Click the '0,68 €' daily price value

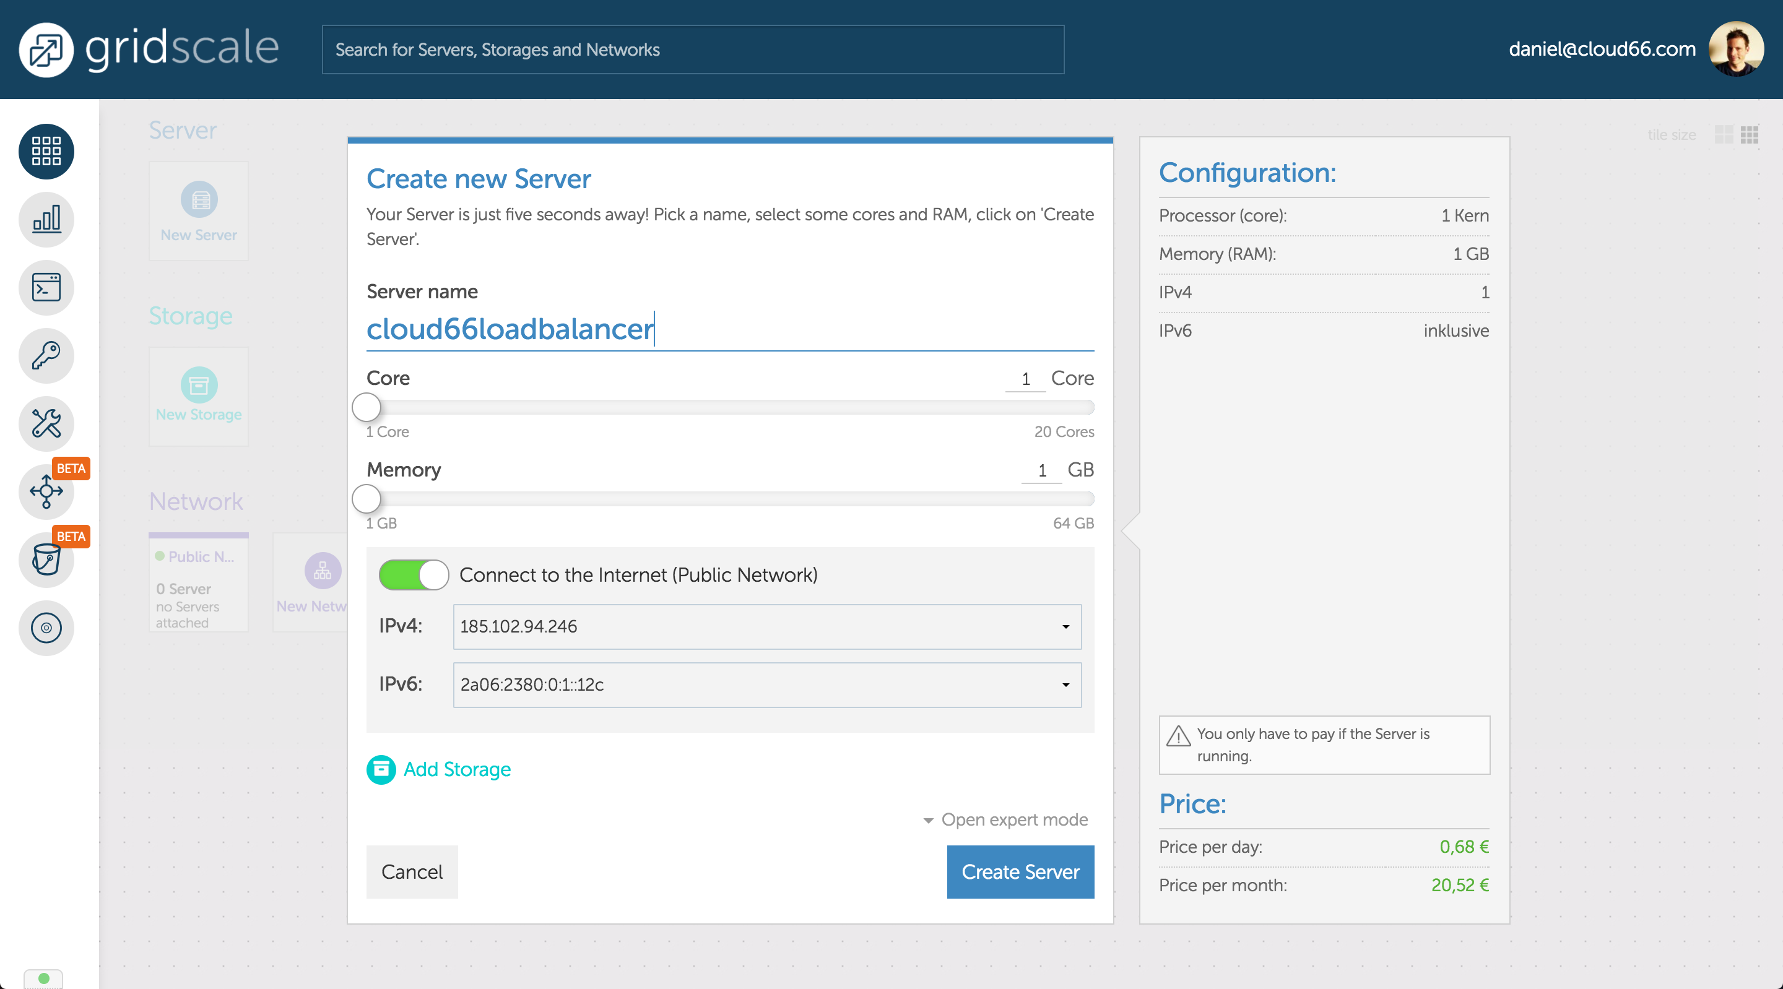pos(1464,847)
